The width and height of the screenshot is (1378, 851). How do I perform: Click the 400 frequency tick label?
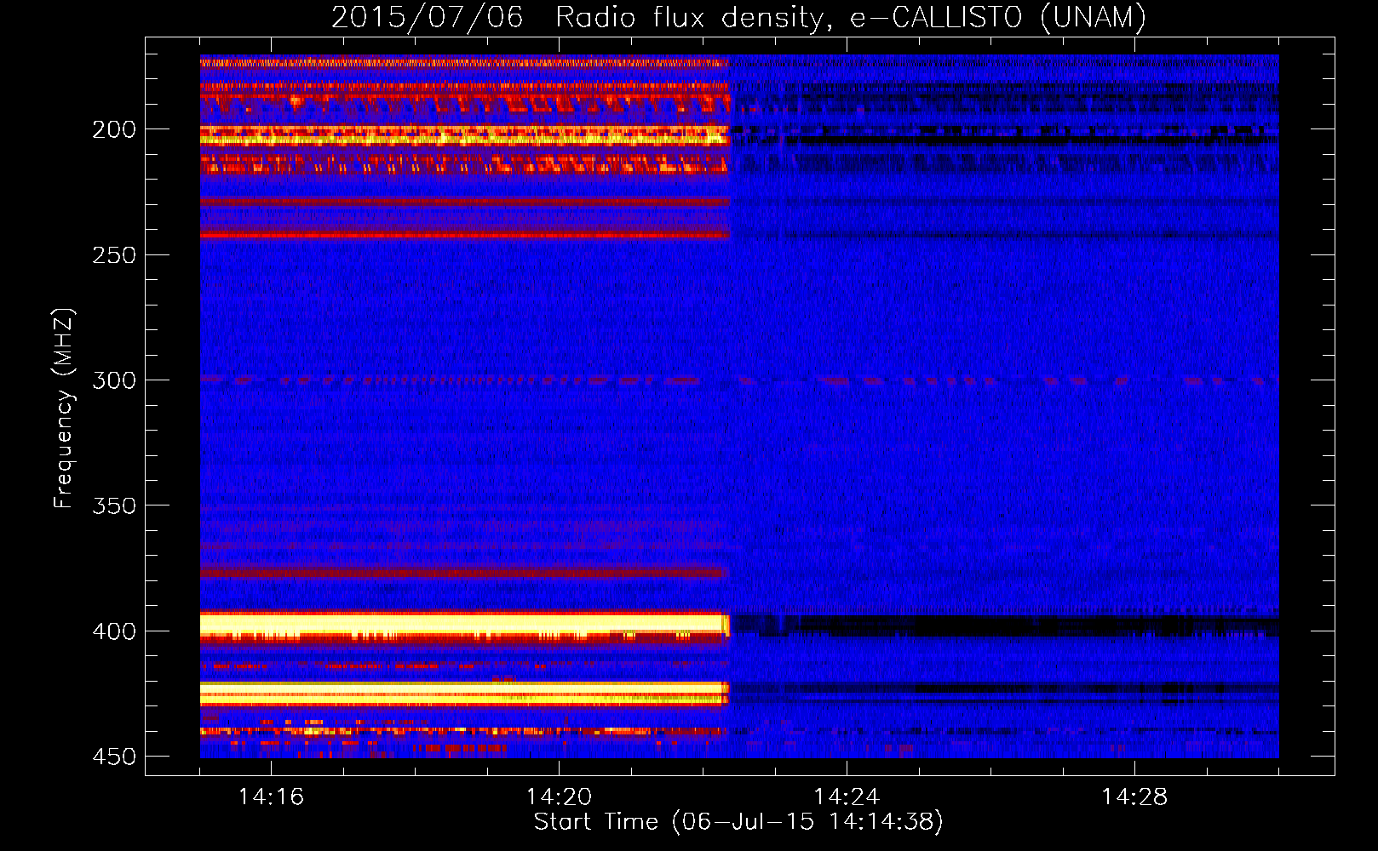tap(114, 631)
